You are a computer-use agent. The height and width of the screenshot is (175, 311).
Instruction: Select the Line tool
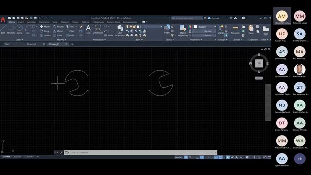point(3,29)
